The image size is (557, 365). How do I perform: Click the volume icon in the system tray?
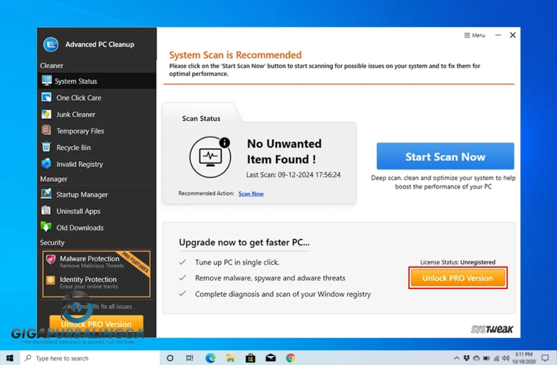(506, 358)
